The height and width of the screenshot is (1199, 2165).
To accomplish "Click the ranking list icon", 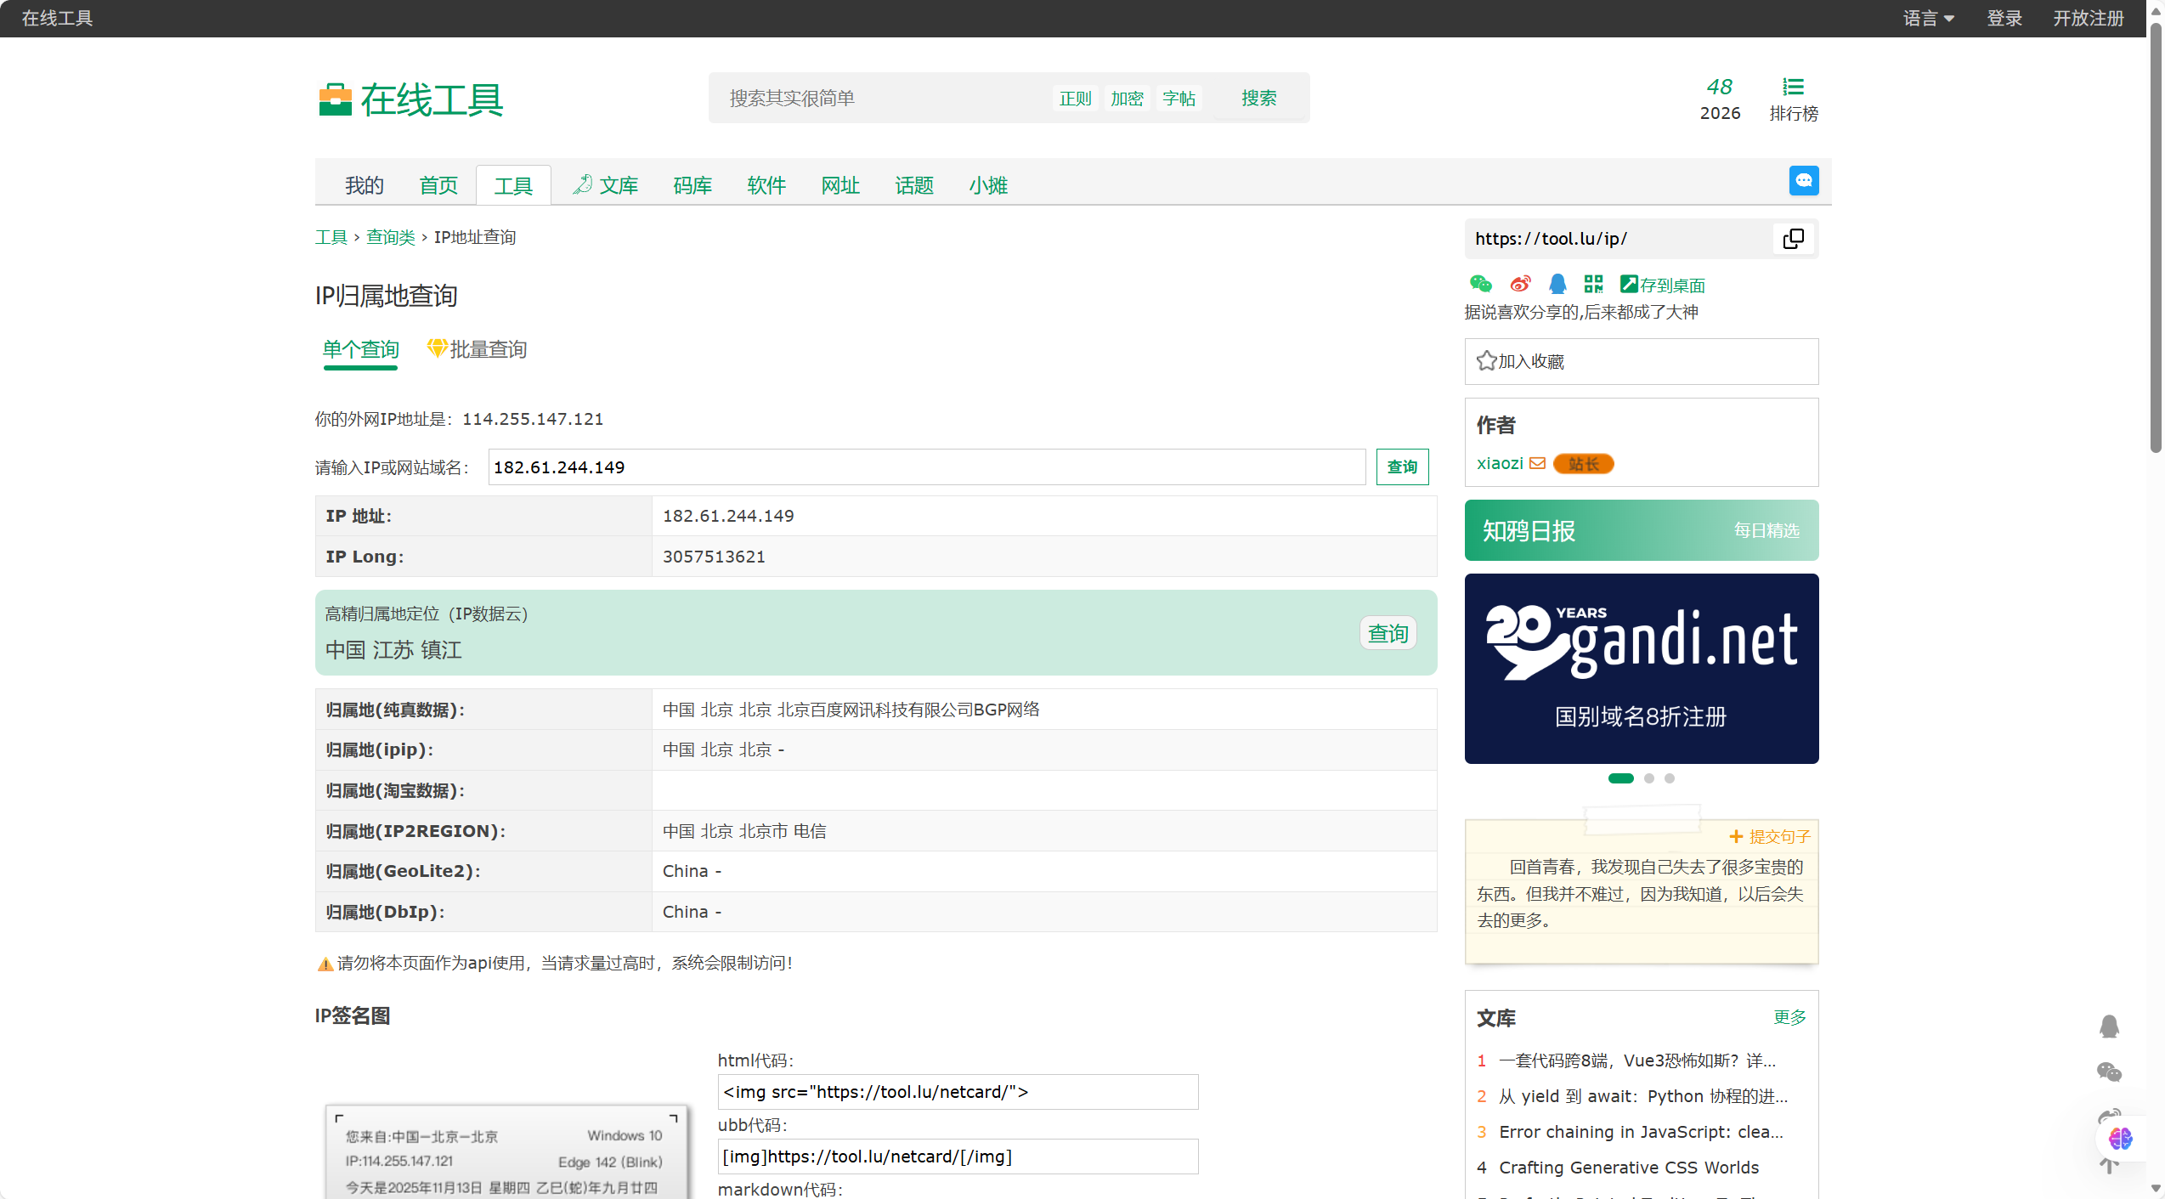I will pyautogui.click(x=1793, y=88).
